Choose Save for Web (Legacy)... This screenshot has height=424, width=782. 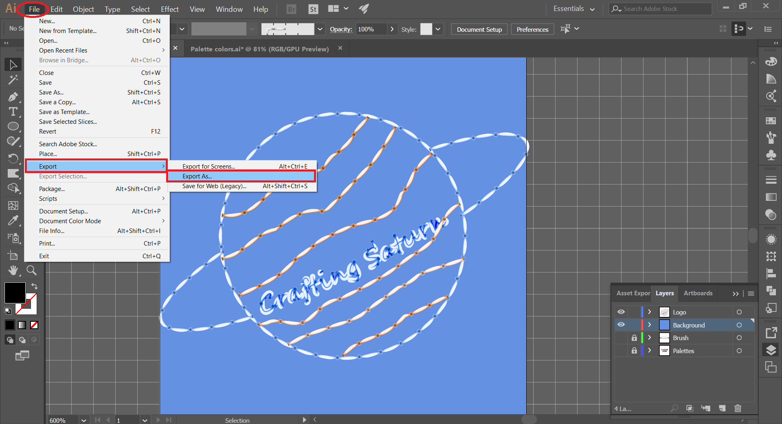pos(241,186)
